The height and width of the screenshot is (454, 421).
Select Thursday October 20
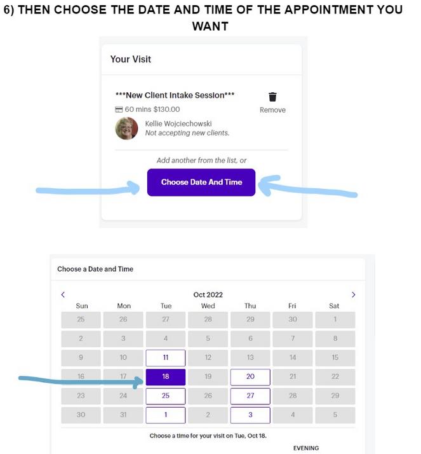pos(250,376)
